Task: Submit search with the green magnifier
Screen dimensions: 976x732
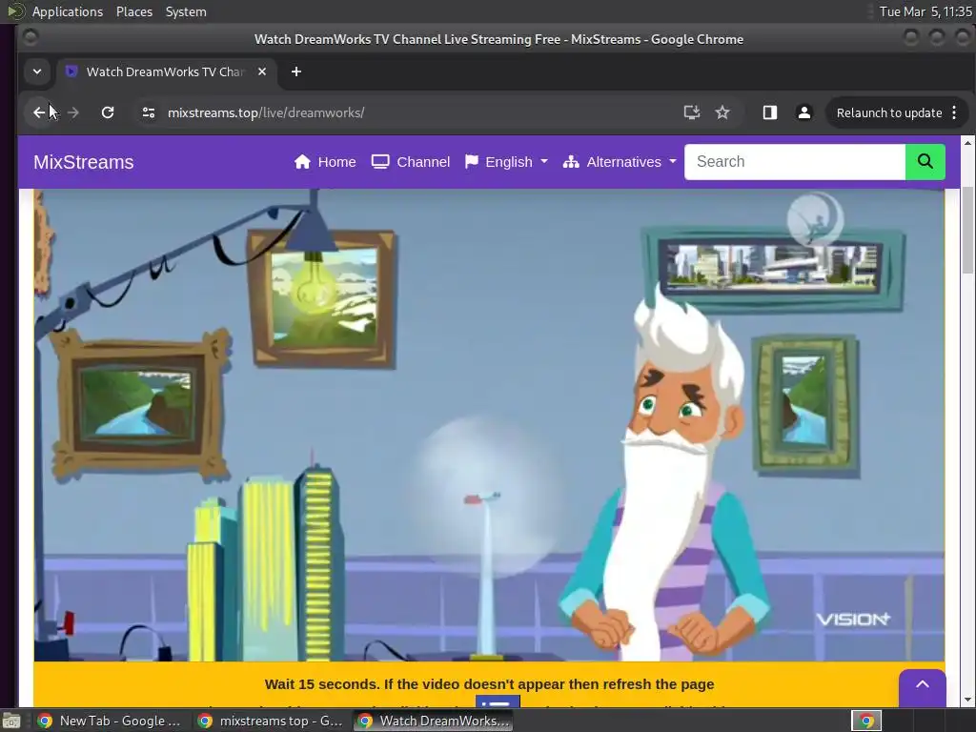Action: coord(925,162)
